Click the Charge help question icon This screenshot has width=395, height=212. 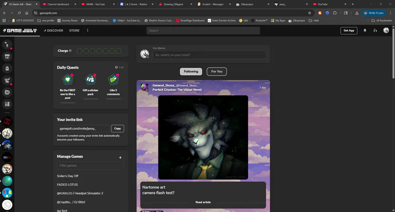click(x=70, y=50)
